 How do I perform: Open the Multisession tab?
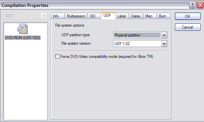(76, 16)
